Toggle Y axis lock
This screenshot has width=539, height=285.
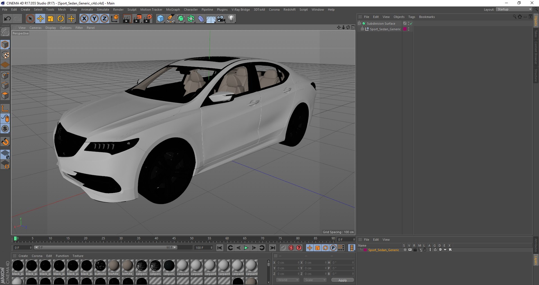point(94,19)
